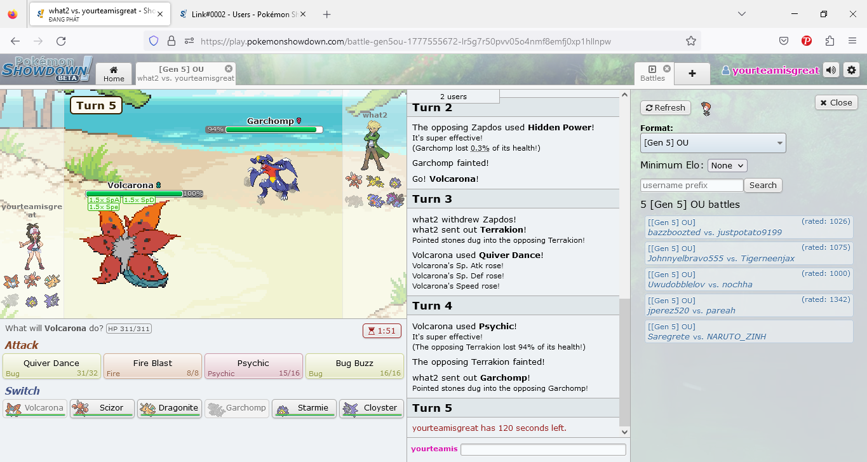Open the options gear icon
Viewport: 867px width, 462px height.
tap(851, 70)
